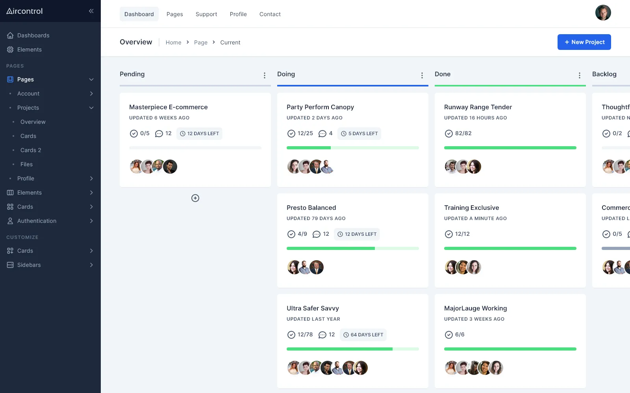The width and height of the screenshot is (630, 393).
Task: Click Party Perform Canopy progress bar
Action: 353,148
